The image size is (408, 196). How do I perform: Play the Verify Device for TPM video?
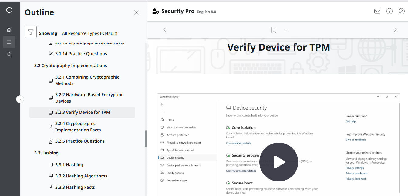[278, 162]
